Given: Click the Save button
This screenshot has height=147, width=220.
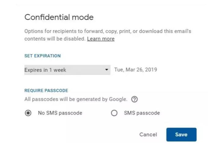Looking at the screenshot, I should 182,135.
